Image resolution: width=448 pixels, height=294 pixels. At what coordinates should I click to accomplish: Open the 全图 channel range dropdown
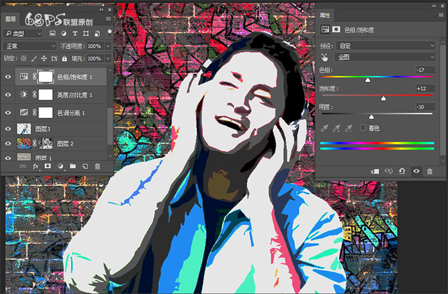(385, 57)
